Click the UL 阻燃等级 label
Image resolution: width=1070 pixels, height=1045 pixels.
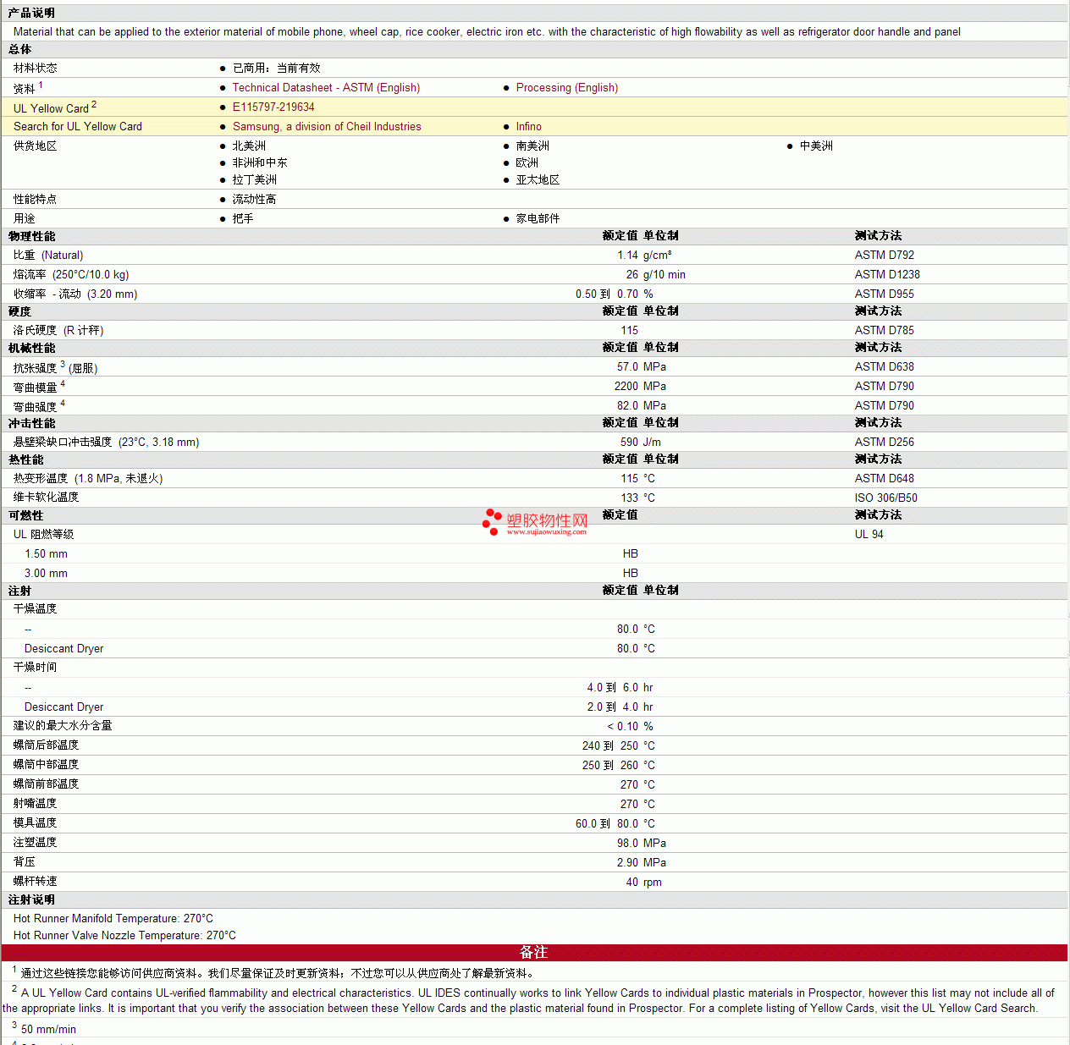click(x=44, y=535)
